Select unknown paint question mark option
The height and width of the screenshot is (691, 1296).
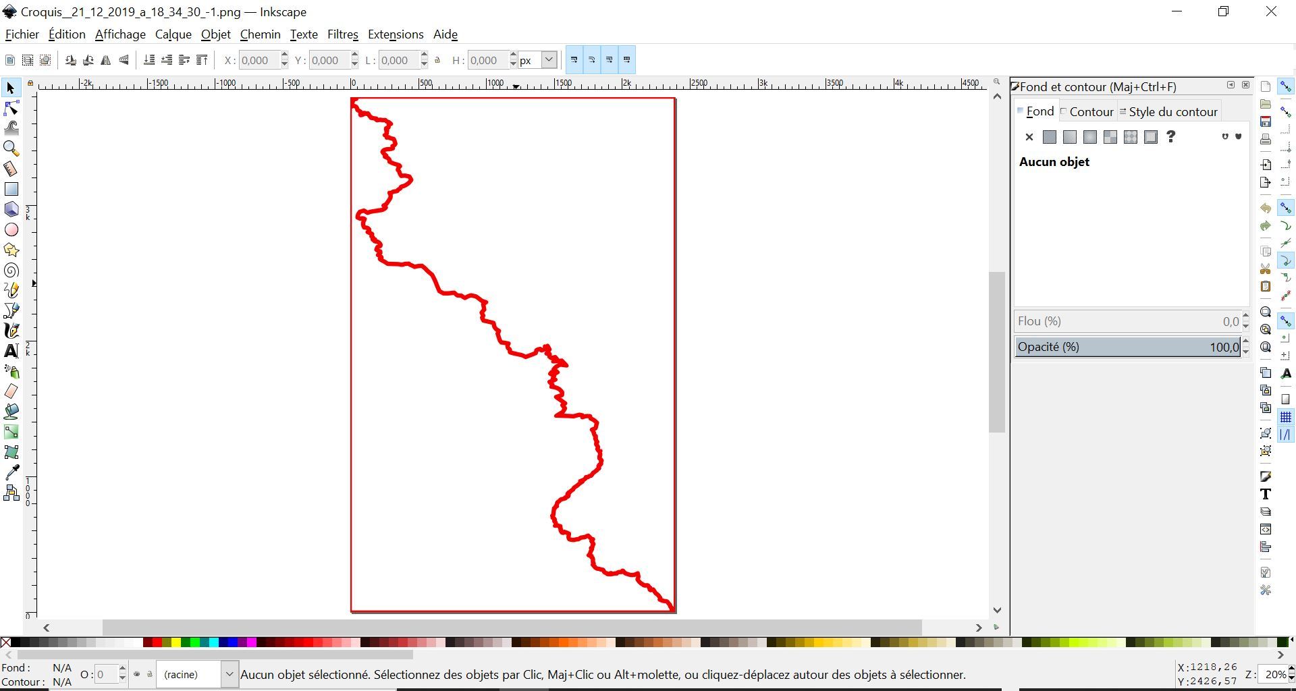pyautogui.click(x=1171, y=137)
